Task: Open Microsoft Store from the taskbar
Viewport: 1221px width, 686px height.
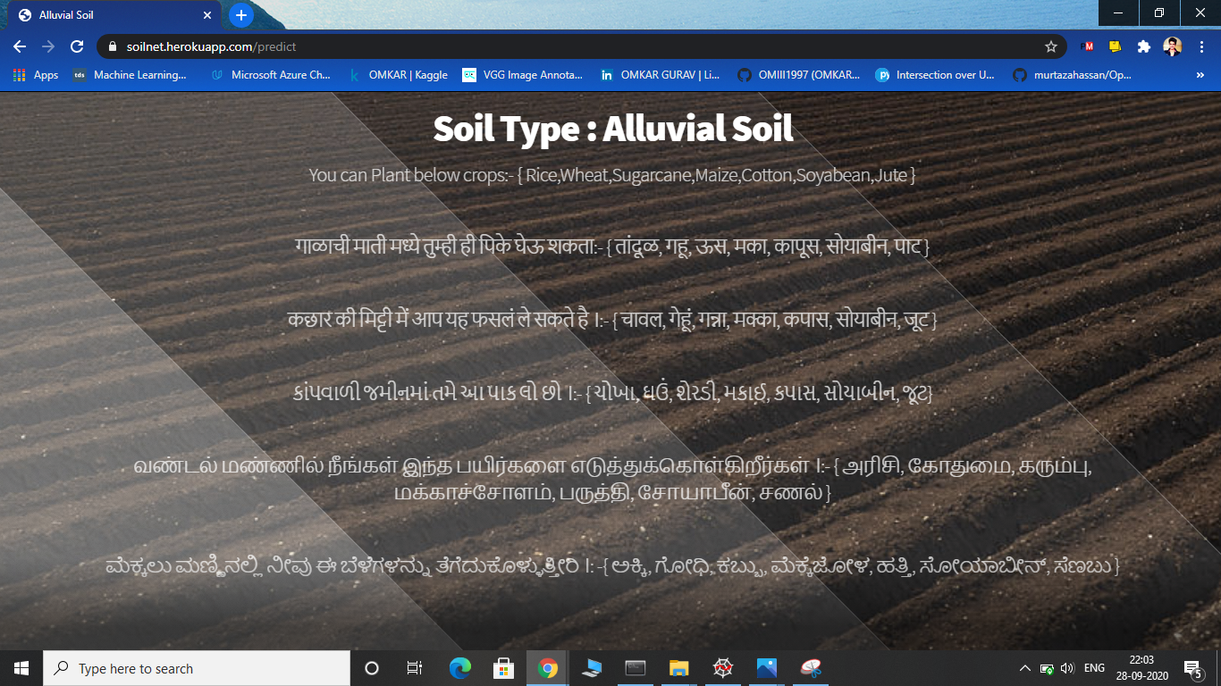Action: coord(503,668)
